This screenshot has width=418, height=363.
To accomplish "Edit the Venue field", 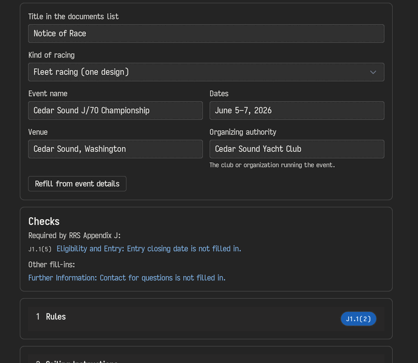I will [116, 149].
